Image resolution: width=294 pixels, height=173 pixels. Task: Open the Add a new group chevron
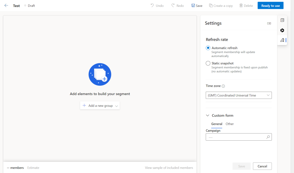point(117,106)
